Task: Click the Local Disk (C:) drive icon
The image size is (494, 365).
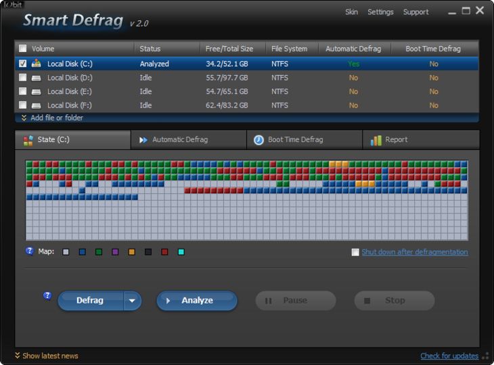Action: (37, 64)
